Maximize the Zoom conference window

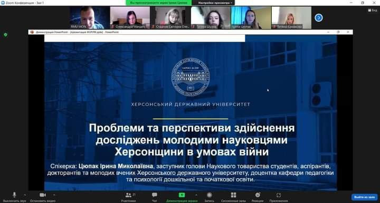click(x=363, y=3)
